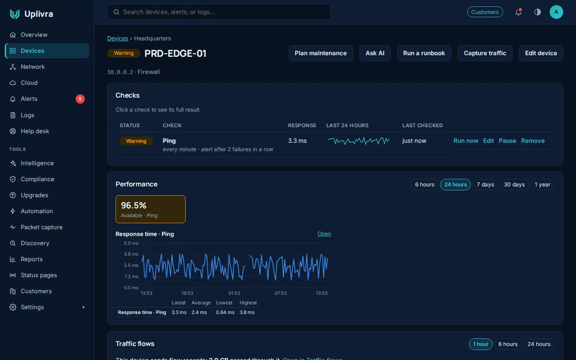Open Logs via its document icon
Image resolution: width=576 pixels, height=360 pixels.
coord(13,115)
